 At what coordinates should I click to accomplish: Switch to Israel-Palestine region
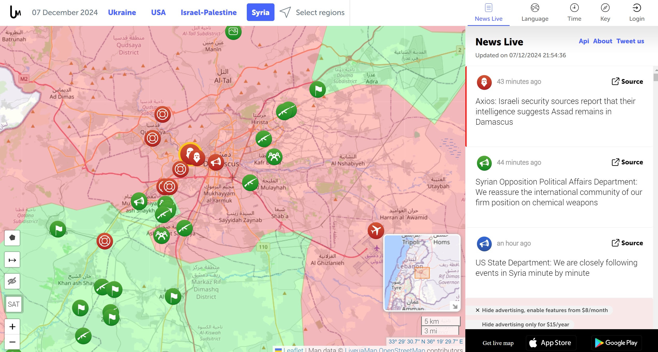[x=208, y=12]
